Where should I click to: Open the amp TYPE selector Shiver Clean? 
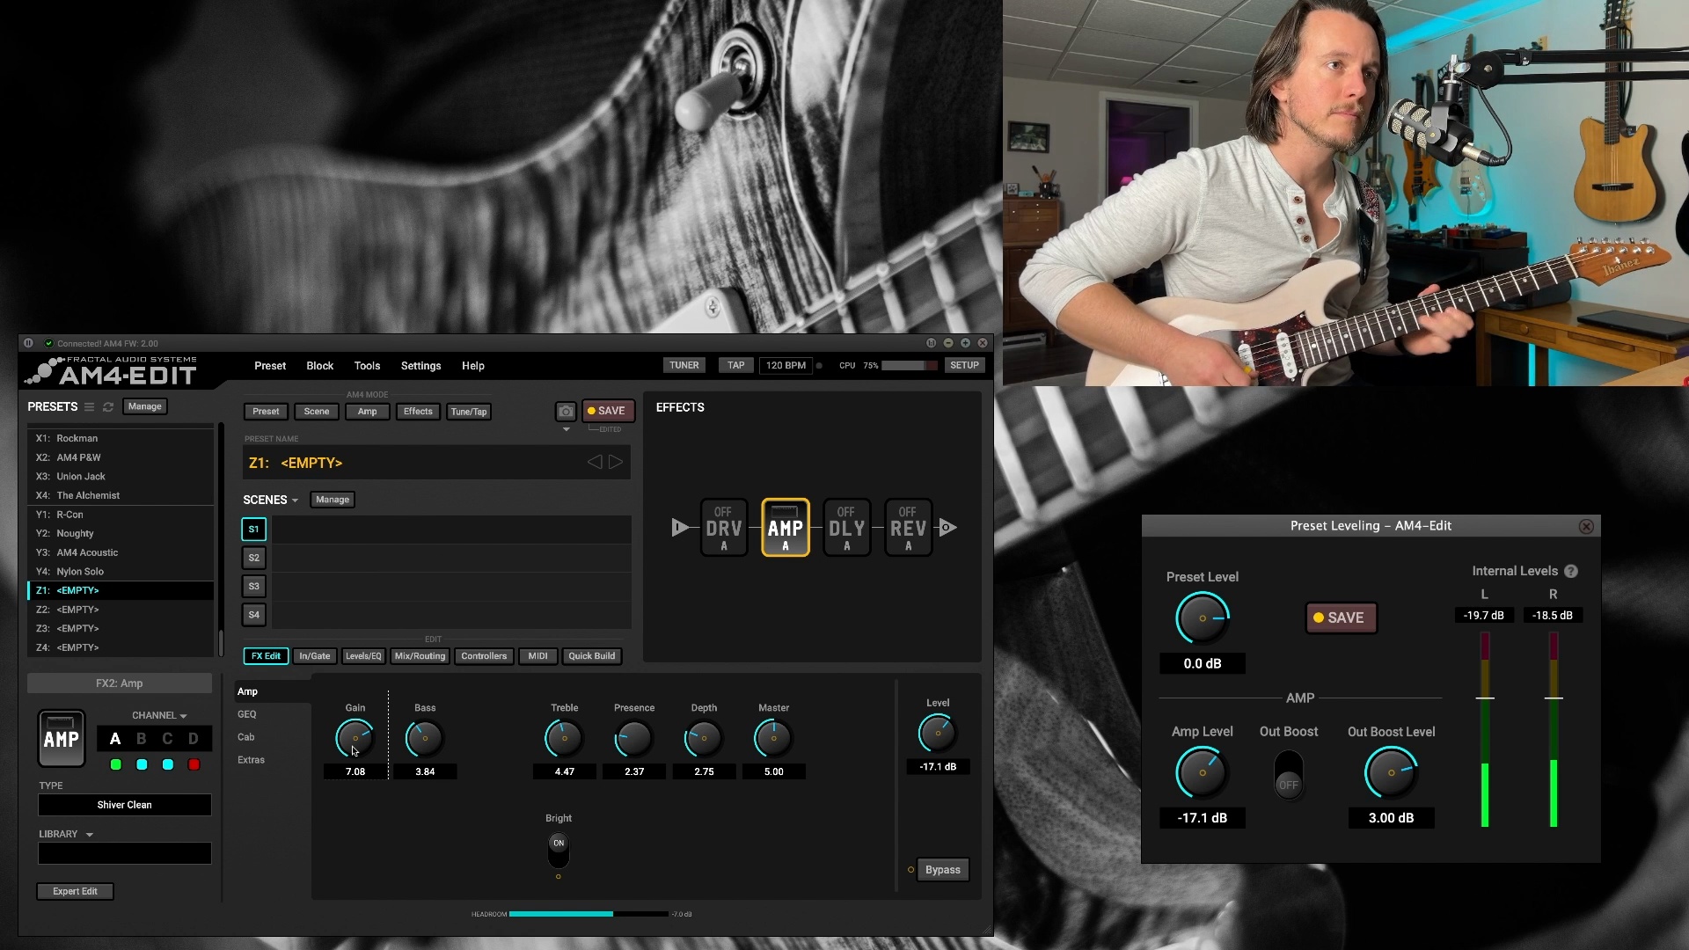pos(125,805)
